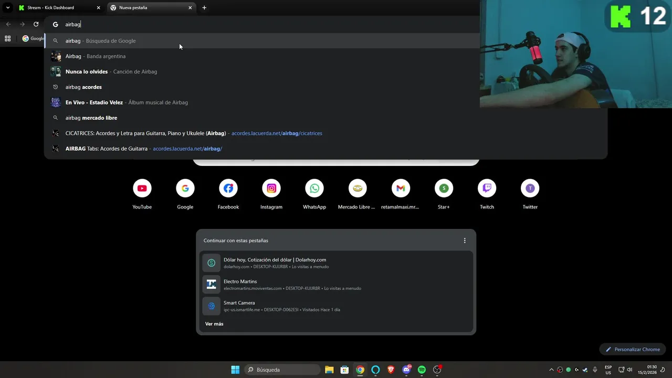
Task: Select suggestion airbag acordes
Action: [262, 87]
